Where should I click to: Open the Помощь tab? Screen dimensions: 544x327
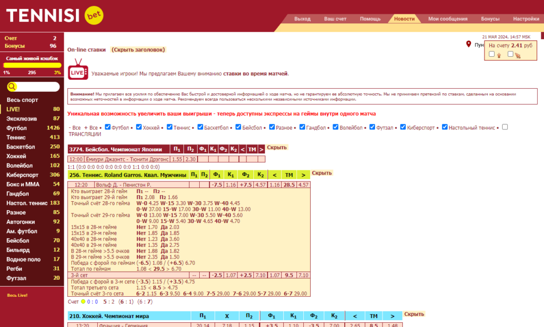click(370, 19)
